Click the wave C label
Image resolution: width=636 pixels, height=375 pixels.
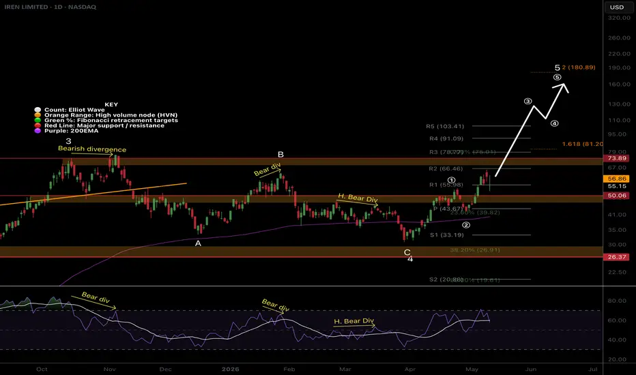pyautogui.click(x=407, y=252)
